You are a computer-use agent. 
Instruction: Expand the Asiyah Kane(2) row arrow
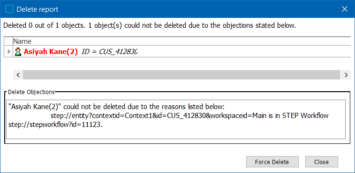click(9, 52)
